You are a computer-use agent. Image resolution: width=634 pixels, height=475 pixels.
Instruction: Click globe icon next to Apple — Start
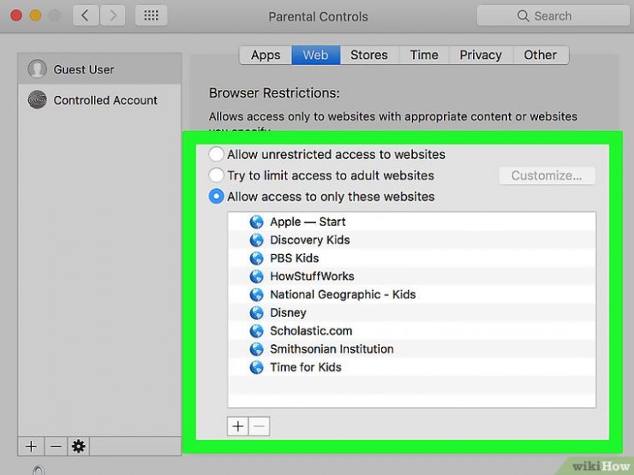coord(256,222)
